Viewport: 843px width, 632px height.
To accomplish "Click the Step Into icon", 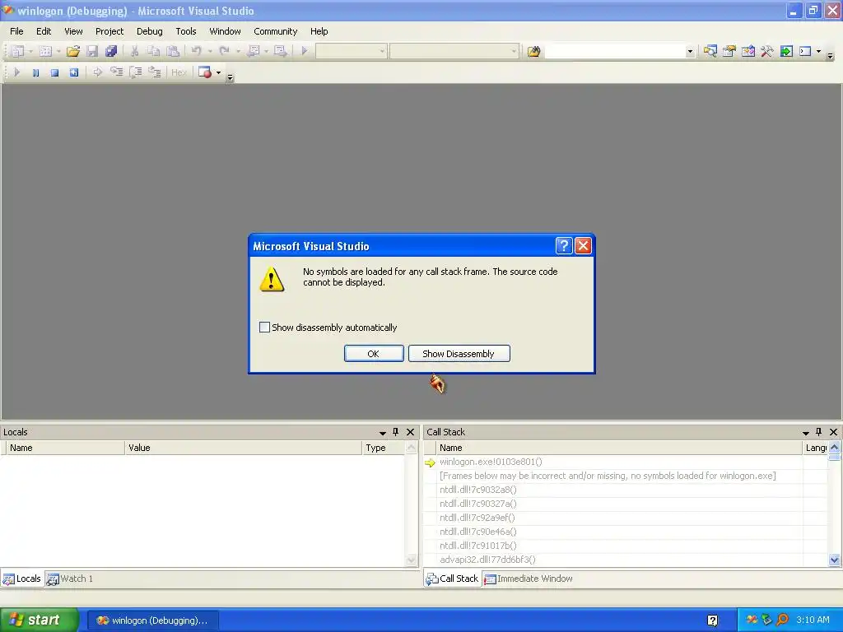I will (117, 72).
